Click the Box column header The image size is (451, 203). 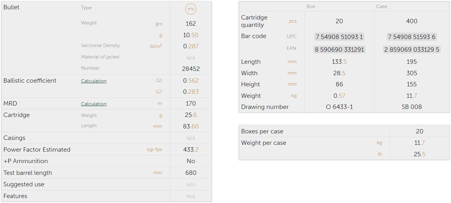point(311,6)
